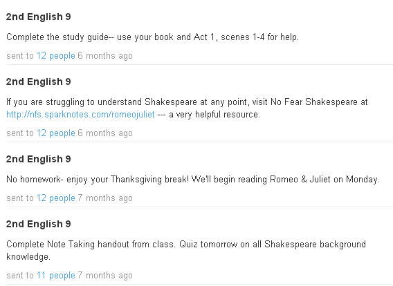Click the '7 months ago' timestamp next to the 11 people link
The width and height of the screenshot is (393, 286).
(105, 275)
